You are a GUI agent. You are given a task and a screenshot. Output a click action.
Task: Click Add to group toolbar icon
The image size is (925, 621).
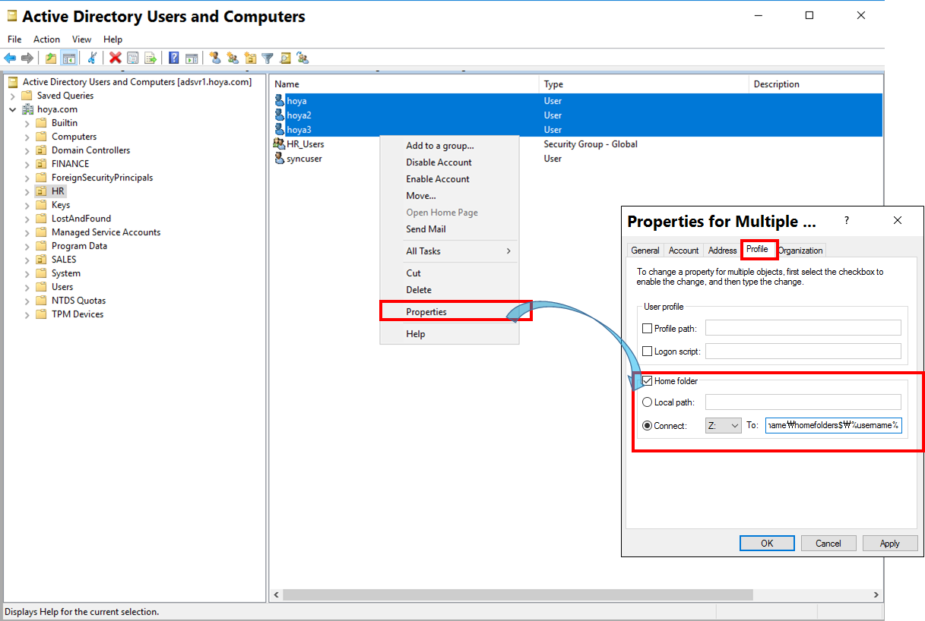[x=303, y=58]
